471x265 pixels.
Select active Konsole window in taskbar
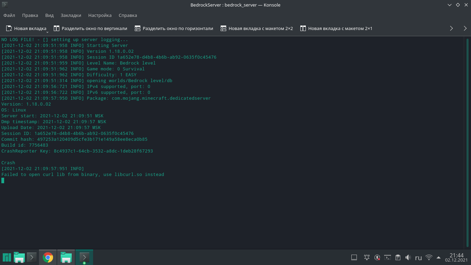(84, 257)
